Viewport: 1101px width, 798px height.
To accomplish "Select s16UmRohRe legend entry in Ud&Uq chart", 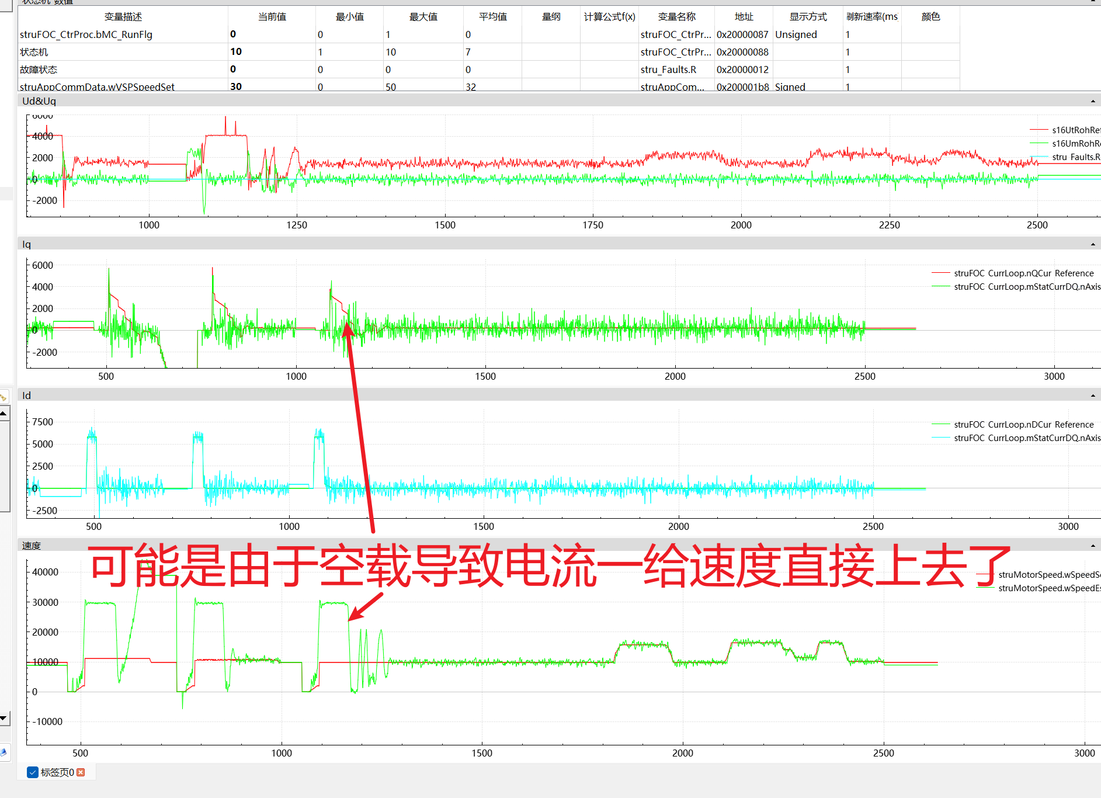I will 1065,143.
